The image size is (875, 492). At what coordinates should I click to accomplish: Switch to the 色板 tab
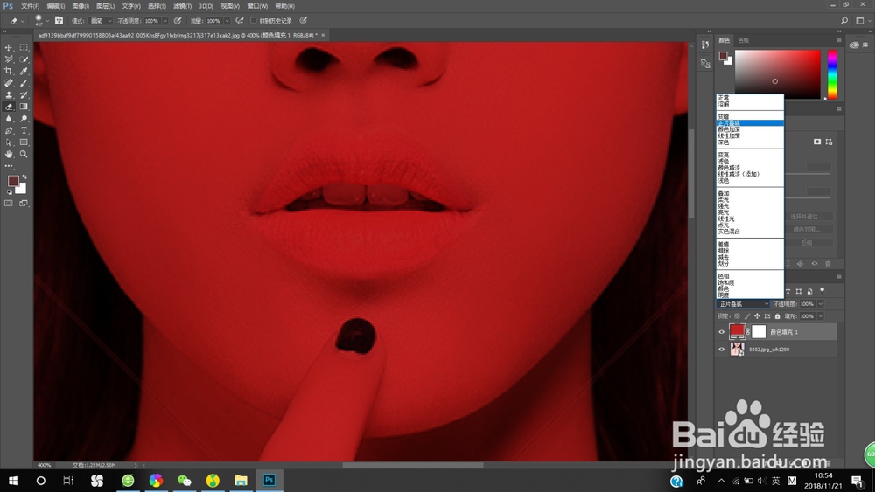pyautogui.click(x=743, y=40)
